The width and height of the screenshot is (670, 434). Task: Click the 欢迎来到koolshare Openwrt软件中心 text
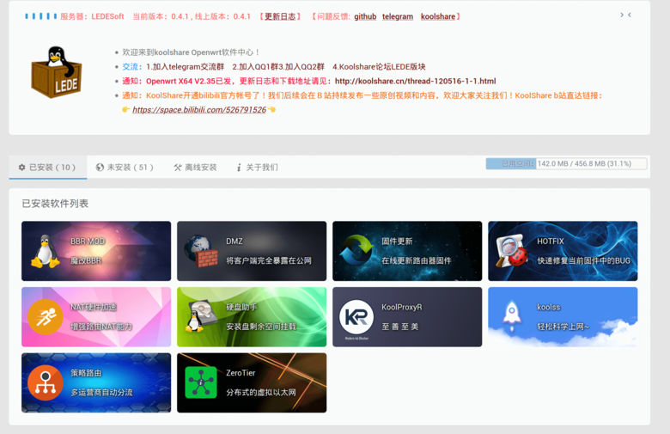pyautogui.click(x=191, y=52)
